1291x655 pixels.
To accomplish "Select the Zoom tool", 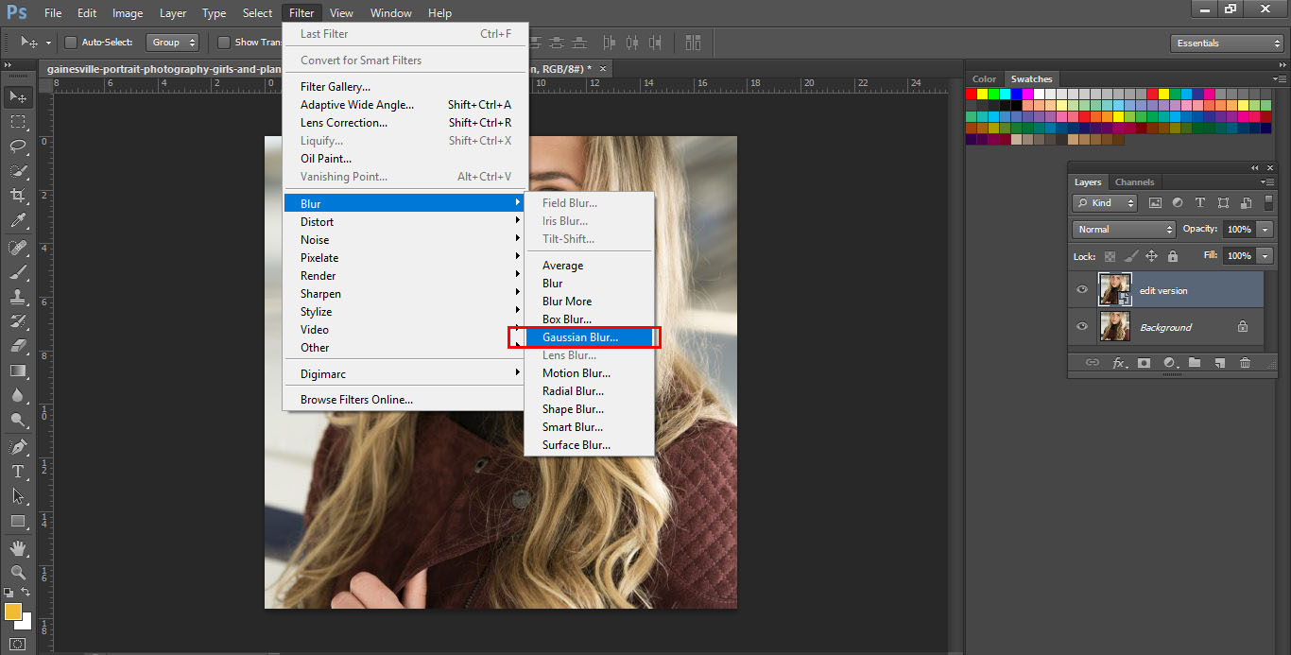I will 18,572.
